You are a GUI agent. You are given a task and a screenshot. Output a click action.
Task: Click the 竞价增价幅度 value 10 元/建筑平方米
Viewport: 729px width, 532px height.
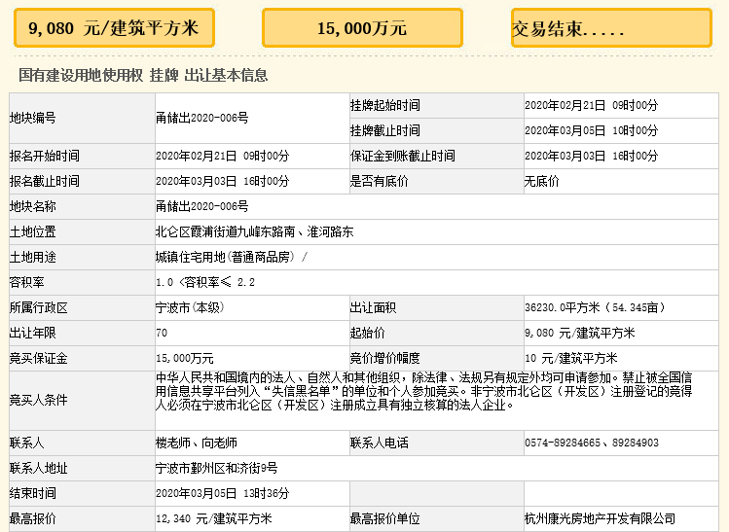point(570,358)
